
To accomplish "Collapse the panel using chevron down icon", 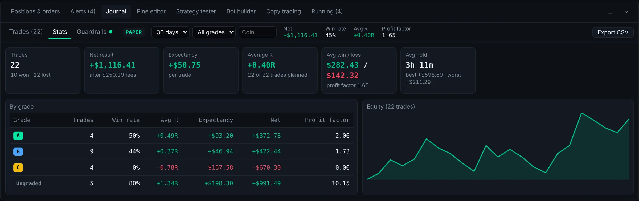I will (x=626, y=12).
